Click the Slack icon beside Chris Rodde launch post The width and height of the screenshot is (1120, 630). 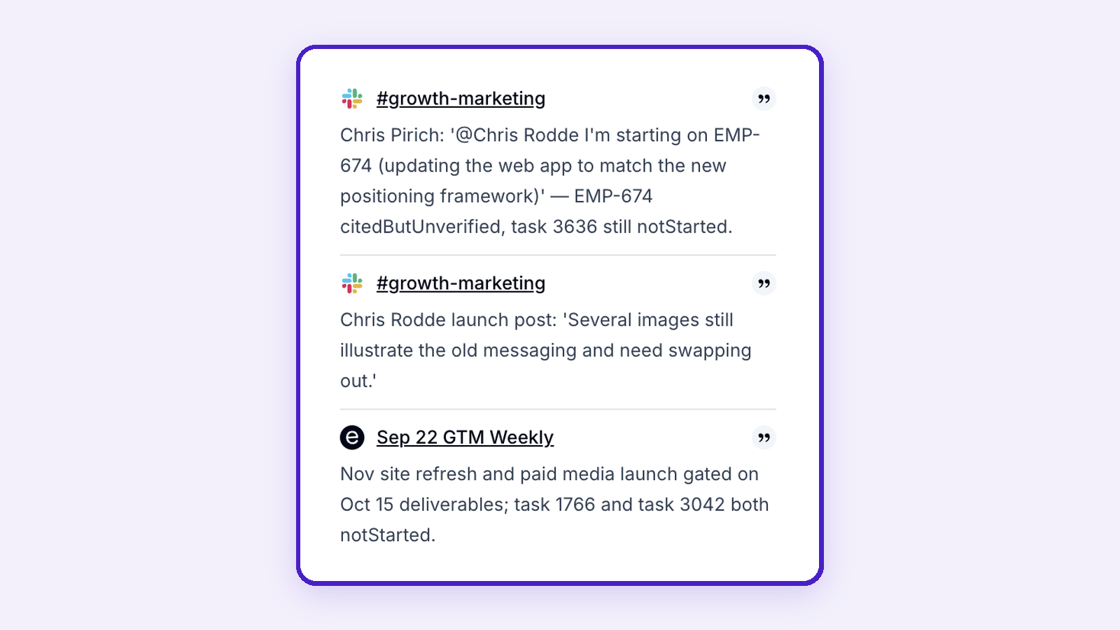tap(352, 283)
